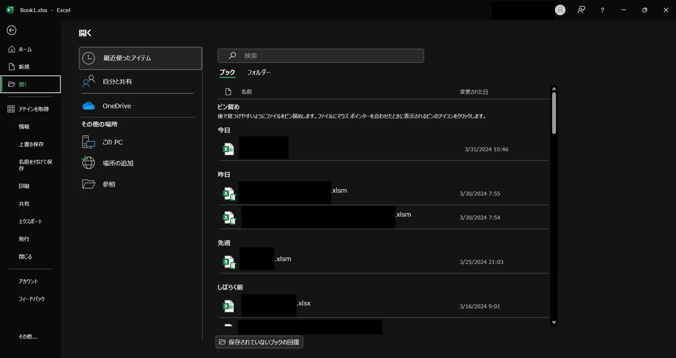Click the feedback person icon in title bar
The width and height of the screenshot is (676, 358).
coord(581,10)
